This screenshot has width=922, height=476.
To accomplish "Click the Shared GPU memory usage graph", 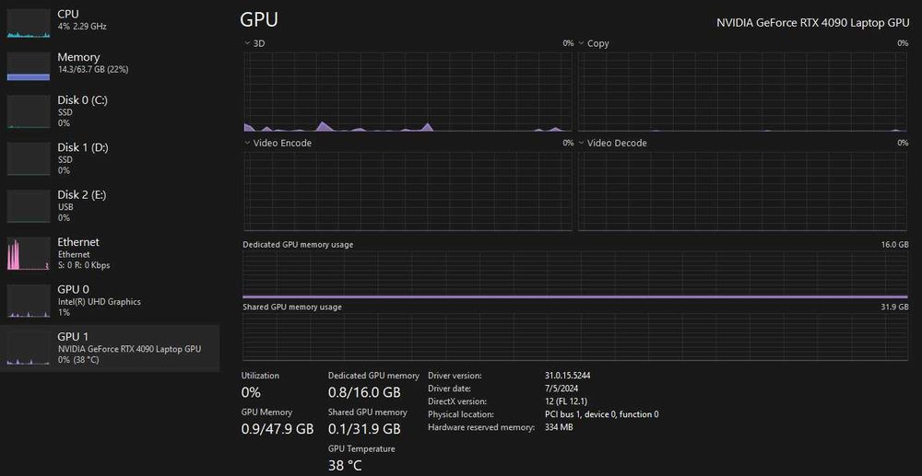I will [x=574, y=336].
